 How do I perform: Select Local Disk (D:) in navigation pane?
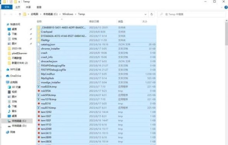19,126
